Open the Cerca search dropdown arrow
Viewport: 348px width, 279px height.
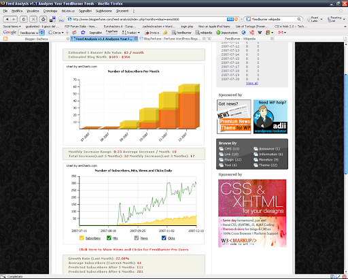tap(63, 33)
